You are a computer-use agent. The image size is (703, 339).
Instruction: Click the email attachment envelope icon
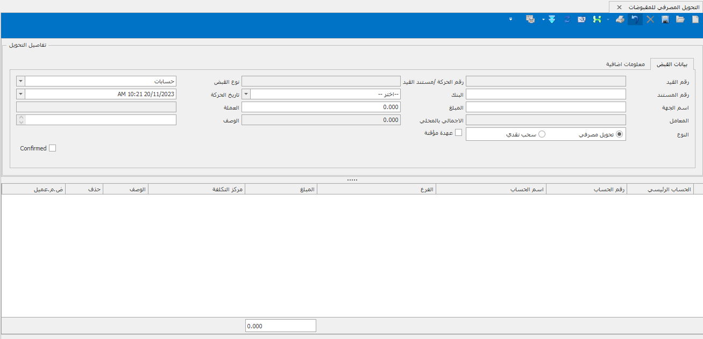[581, 19]
